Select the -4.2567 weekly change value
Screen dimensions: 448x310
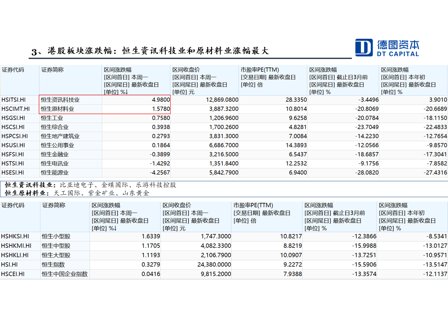[x=160, y=173]
